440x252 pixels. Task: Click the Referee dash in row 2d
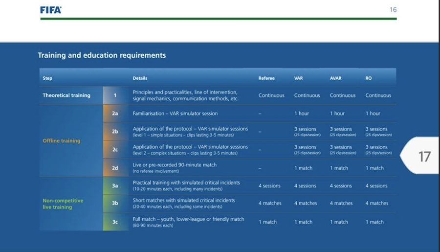tap(260, 168)
